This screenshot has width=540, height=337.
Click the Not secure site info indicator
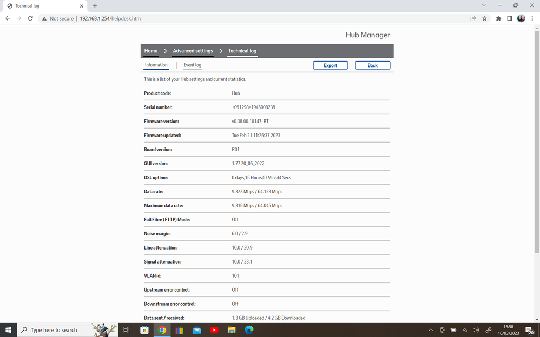tap(57, 18)
